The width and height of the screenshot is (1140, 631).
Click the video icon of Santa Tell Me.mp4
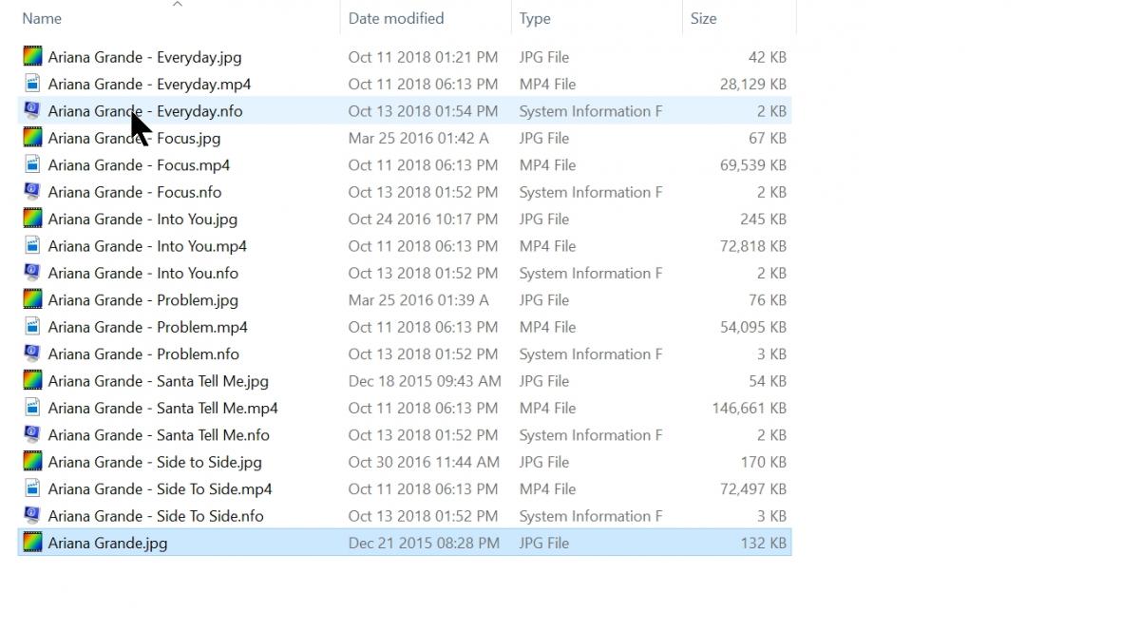coord(32,408)
